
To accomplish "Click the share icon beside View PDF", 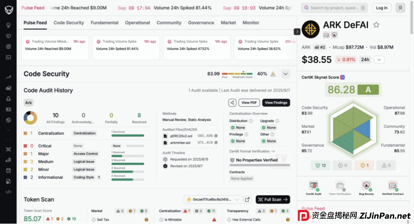I will click(232, 102).
